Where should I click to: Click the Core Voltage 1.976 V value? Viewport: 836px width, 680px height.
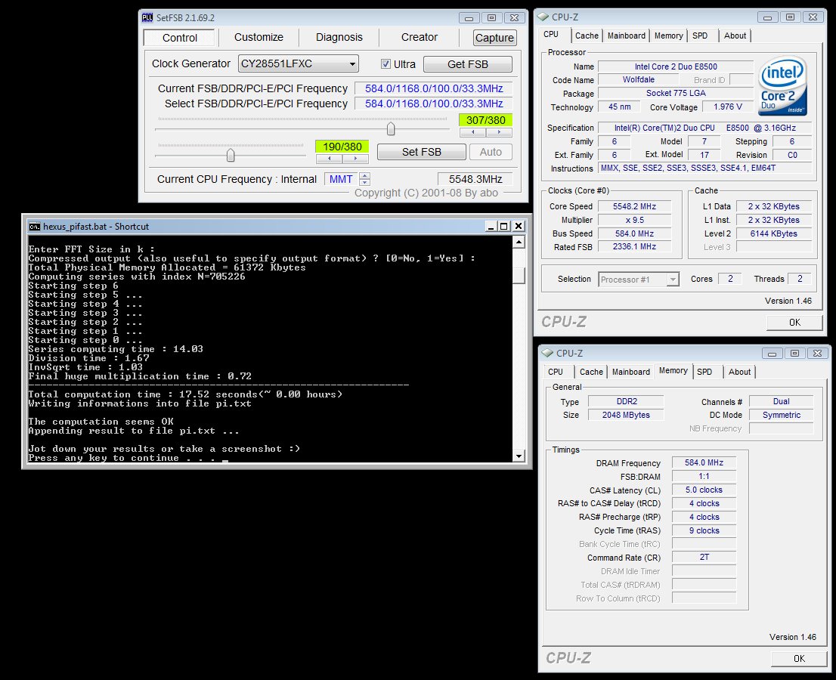tap(728, 107)
